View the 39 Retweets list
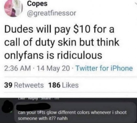The width and height of the screenshot is (137, 123). pyautogui.click(x=24, y=85)
